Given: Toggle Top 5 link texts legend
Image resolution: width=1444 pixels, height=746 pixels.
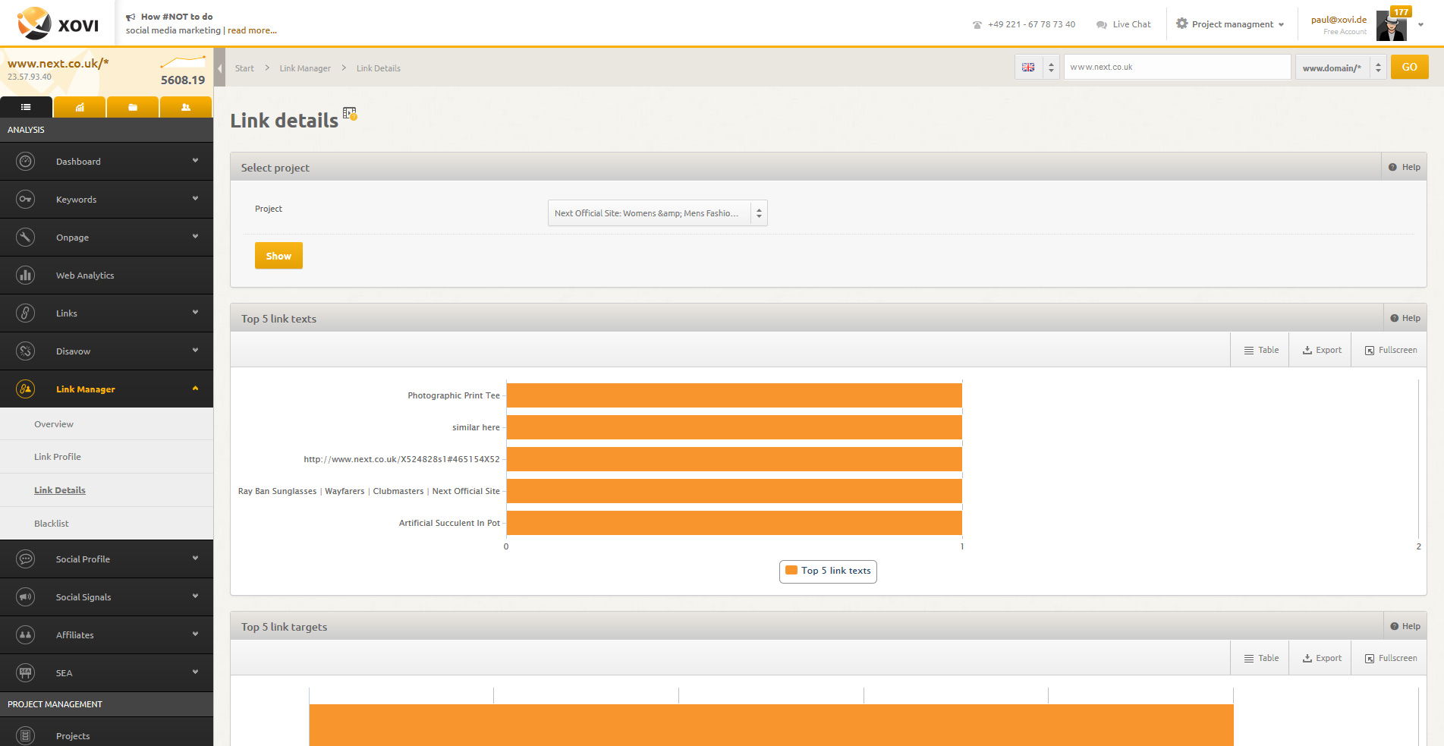Looking at the screenshot, I should point(828,571).
